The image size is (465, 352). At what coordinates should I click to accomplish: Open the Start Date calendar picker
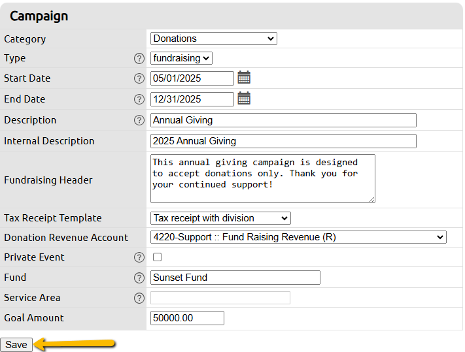[244, 78]
